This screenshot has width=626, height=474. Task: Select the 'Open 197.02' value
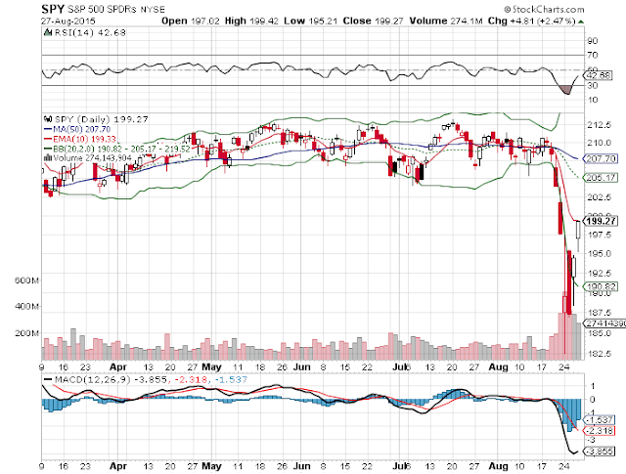click(x=191, y=21)
